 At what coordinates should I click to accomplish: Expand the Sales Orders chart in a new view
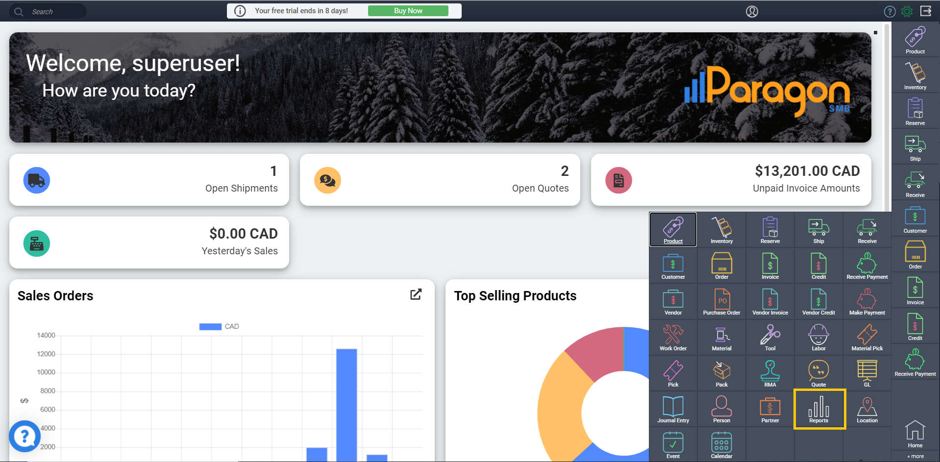(x=416, y=294)
